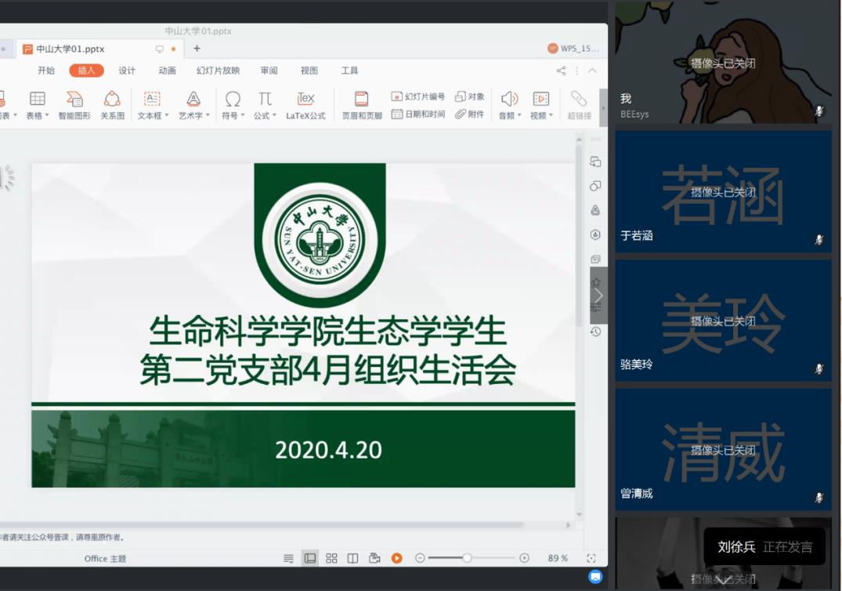Insert a smart graphic (智能图形)

[x=74, y=105]
